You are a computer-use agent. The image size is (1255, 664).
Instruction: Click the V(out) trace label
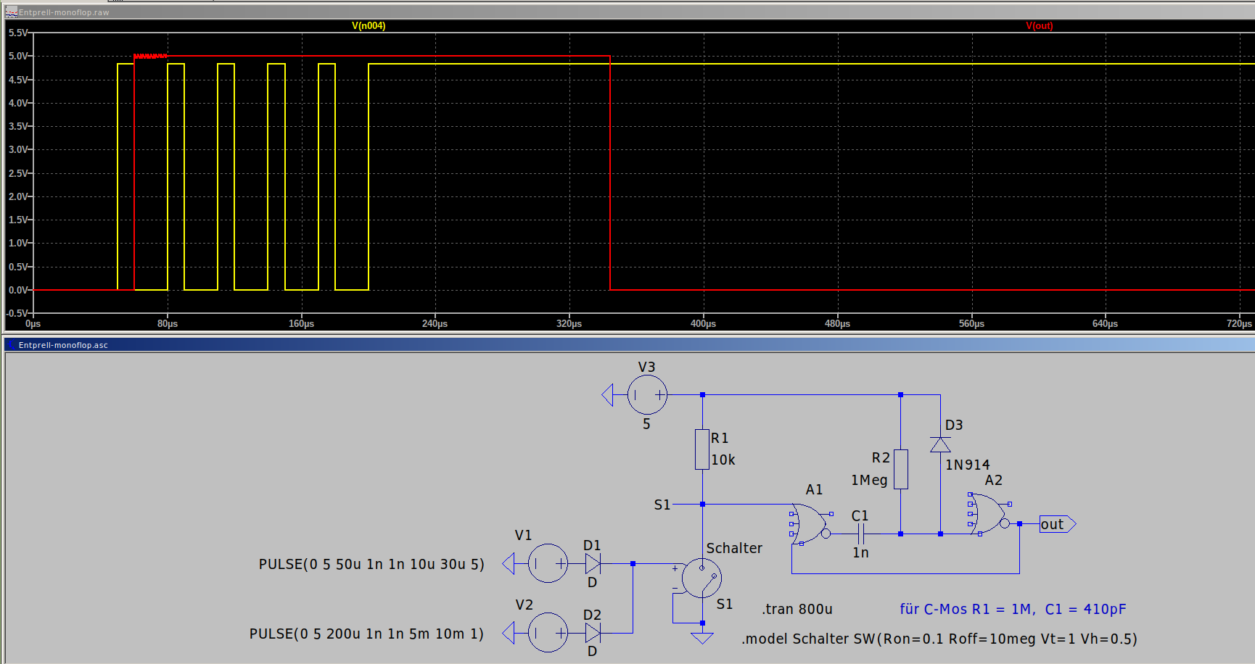[x=1039, y=26]
